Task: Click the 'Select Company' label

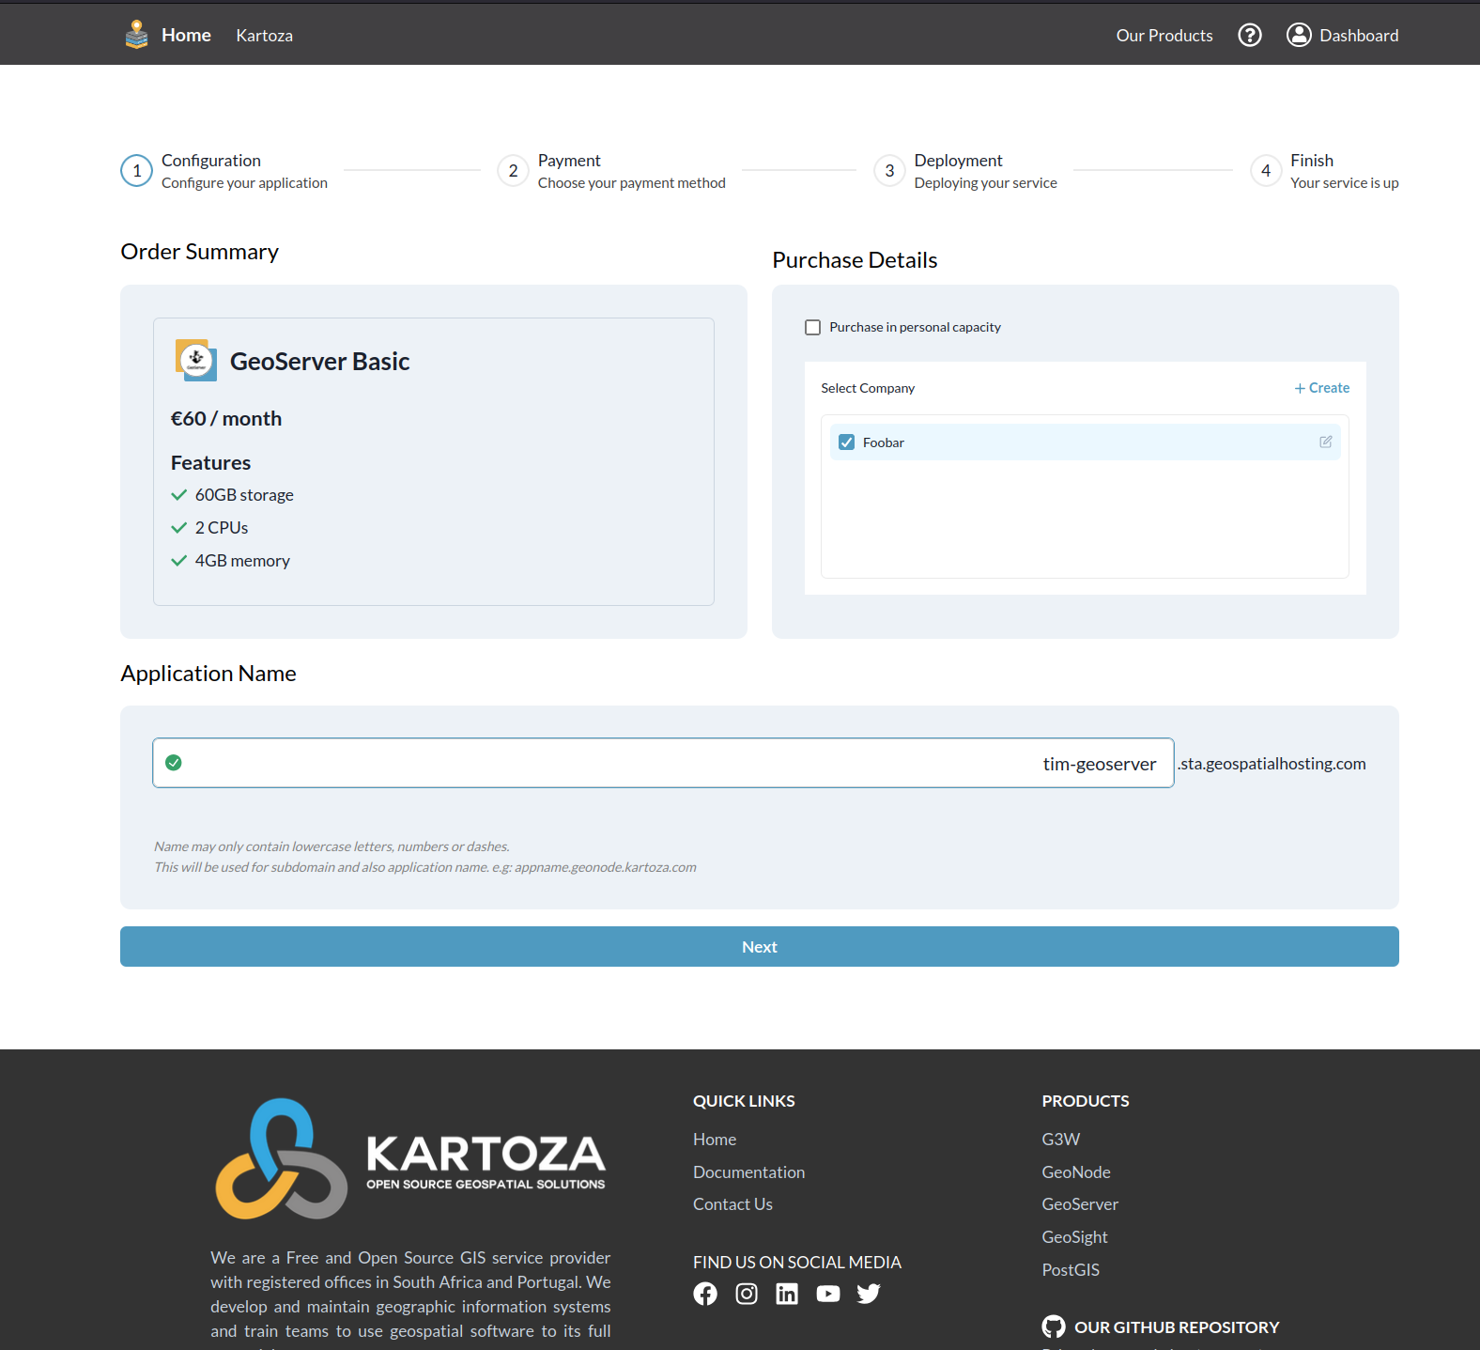Action: 868,388
